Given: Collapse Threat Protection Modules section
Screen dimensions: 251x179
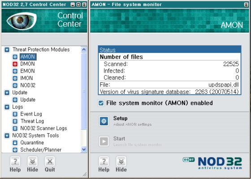Looking at the screenshot, I should tap(7, 50).
